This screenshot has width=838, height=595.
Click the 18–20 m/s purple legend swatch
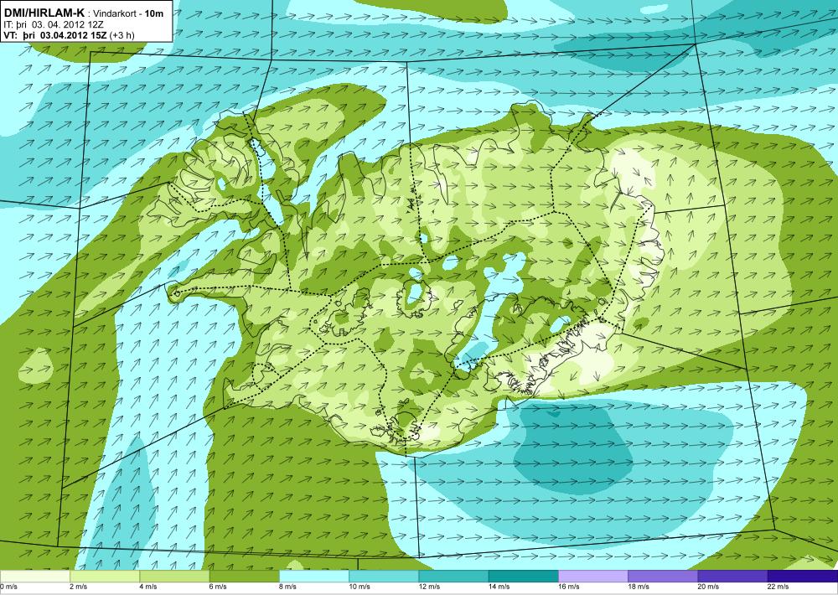(x=663, y=577)
